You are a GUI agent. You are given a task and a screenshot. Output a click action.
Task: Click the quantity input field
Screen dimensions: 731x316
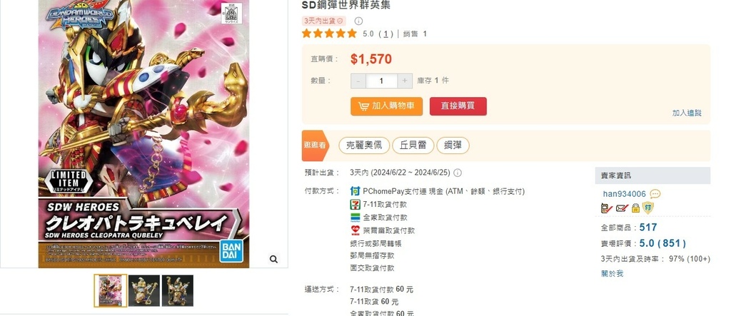(x=381, y=81)
